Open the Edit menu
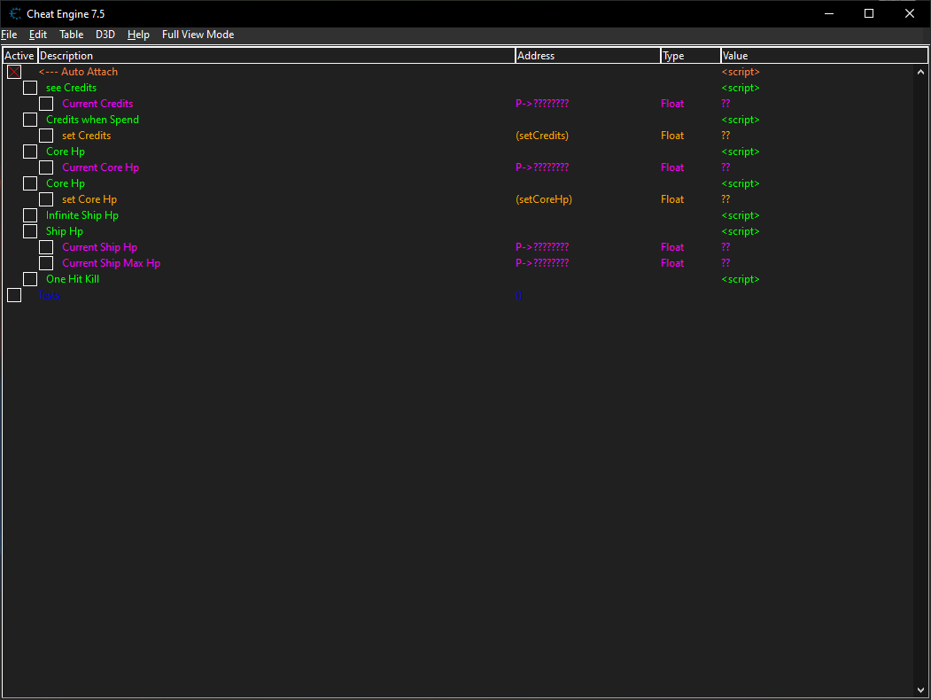The height and width of the screenshot is (700, 931). pyautogui.click(x=38, y=35)
